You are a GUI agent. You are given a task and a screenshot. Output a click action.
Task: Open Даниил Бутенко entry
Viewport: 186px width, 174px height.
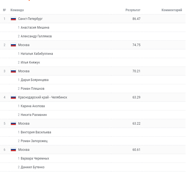click(x=32, y=167)
